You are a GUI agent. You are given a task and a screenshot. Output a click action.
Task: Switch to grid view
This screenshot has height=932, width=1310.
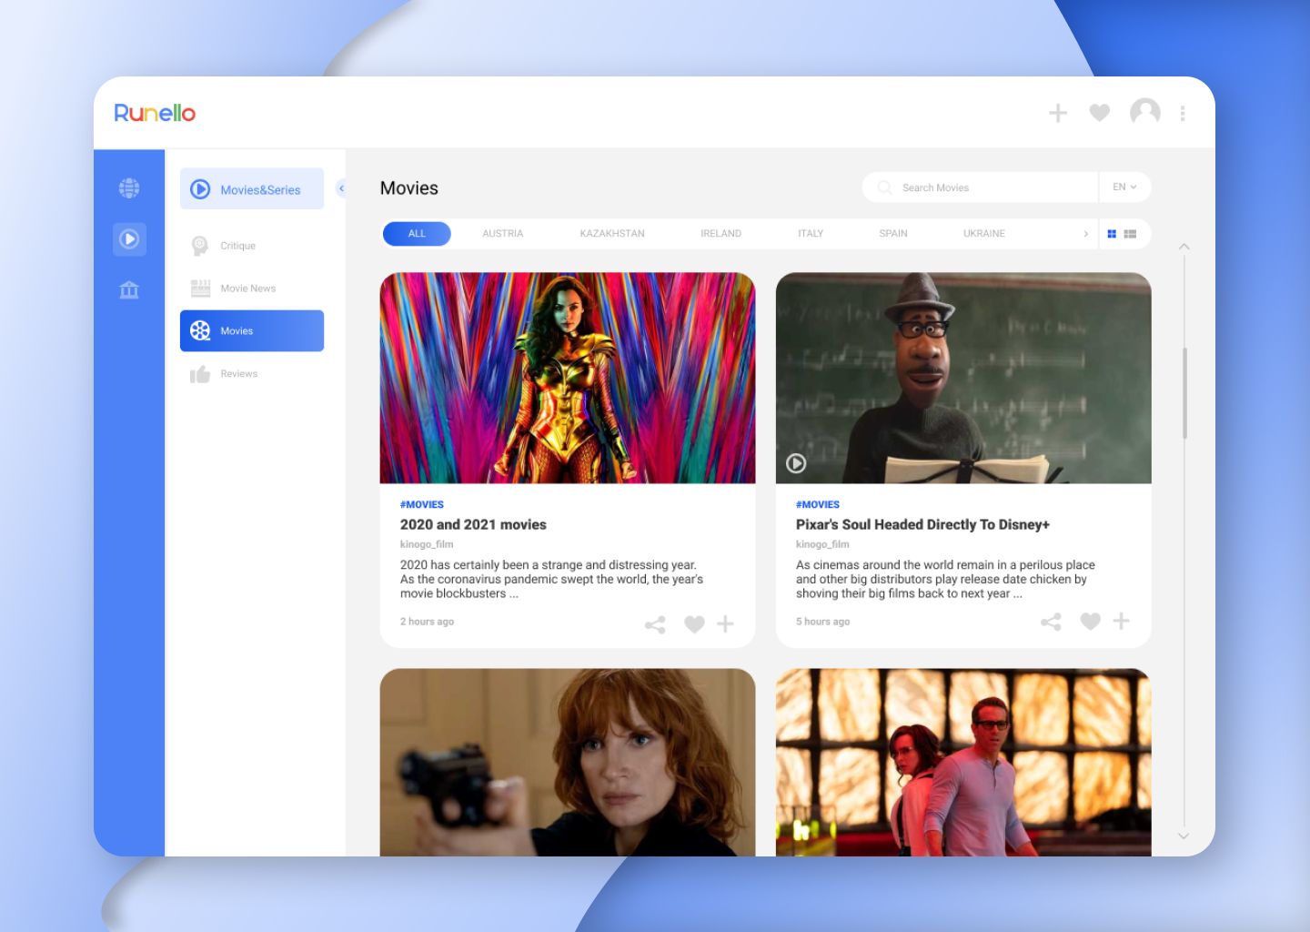[x=1112, y=234]
